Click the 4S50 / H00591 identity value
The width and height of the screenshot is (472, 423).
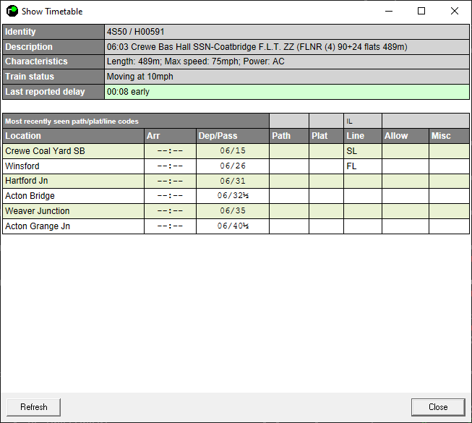click(287, 32)
